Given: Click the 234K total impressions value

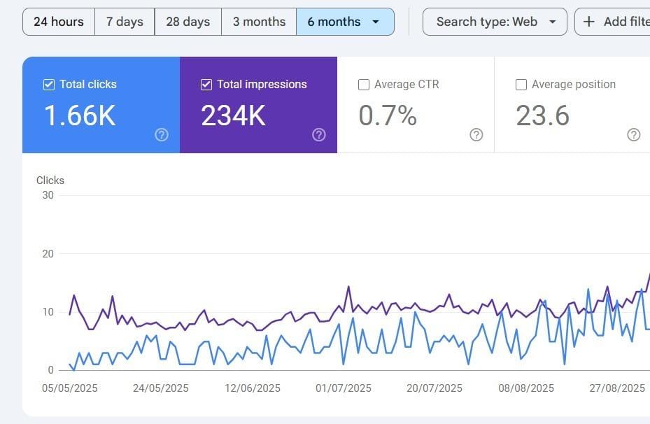Looking at the screenshot, I should [x=233, y=115].
